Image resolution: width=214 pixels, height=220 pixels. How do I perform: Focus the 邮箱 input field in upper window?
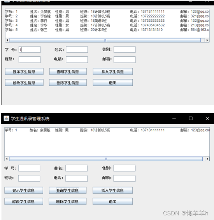point(125,60)
